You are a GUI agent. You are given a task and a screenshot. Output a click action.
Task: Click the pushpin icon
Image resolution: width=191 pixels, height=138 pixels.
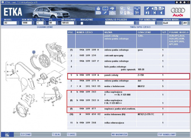(147, 9)
